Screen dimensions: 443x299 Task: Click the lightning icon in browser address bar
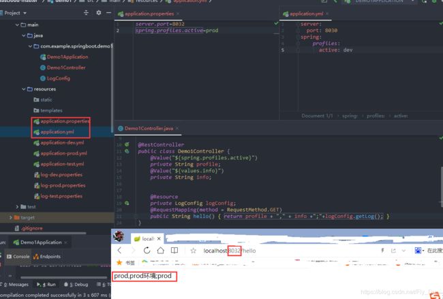pos(382,250)
